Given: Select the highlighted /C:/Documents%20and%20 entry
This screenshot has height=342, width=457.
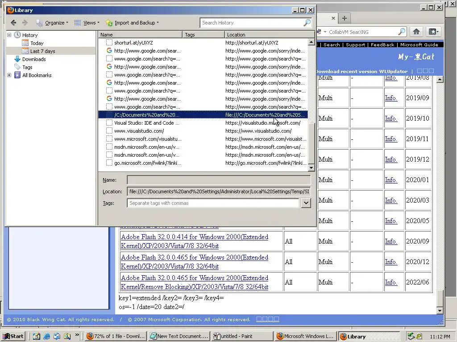Looking at the screenshot, I should pyautogui.click(x=203, y=115).
